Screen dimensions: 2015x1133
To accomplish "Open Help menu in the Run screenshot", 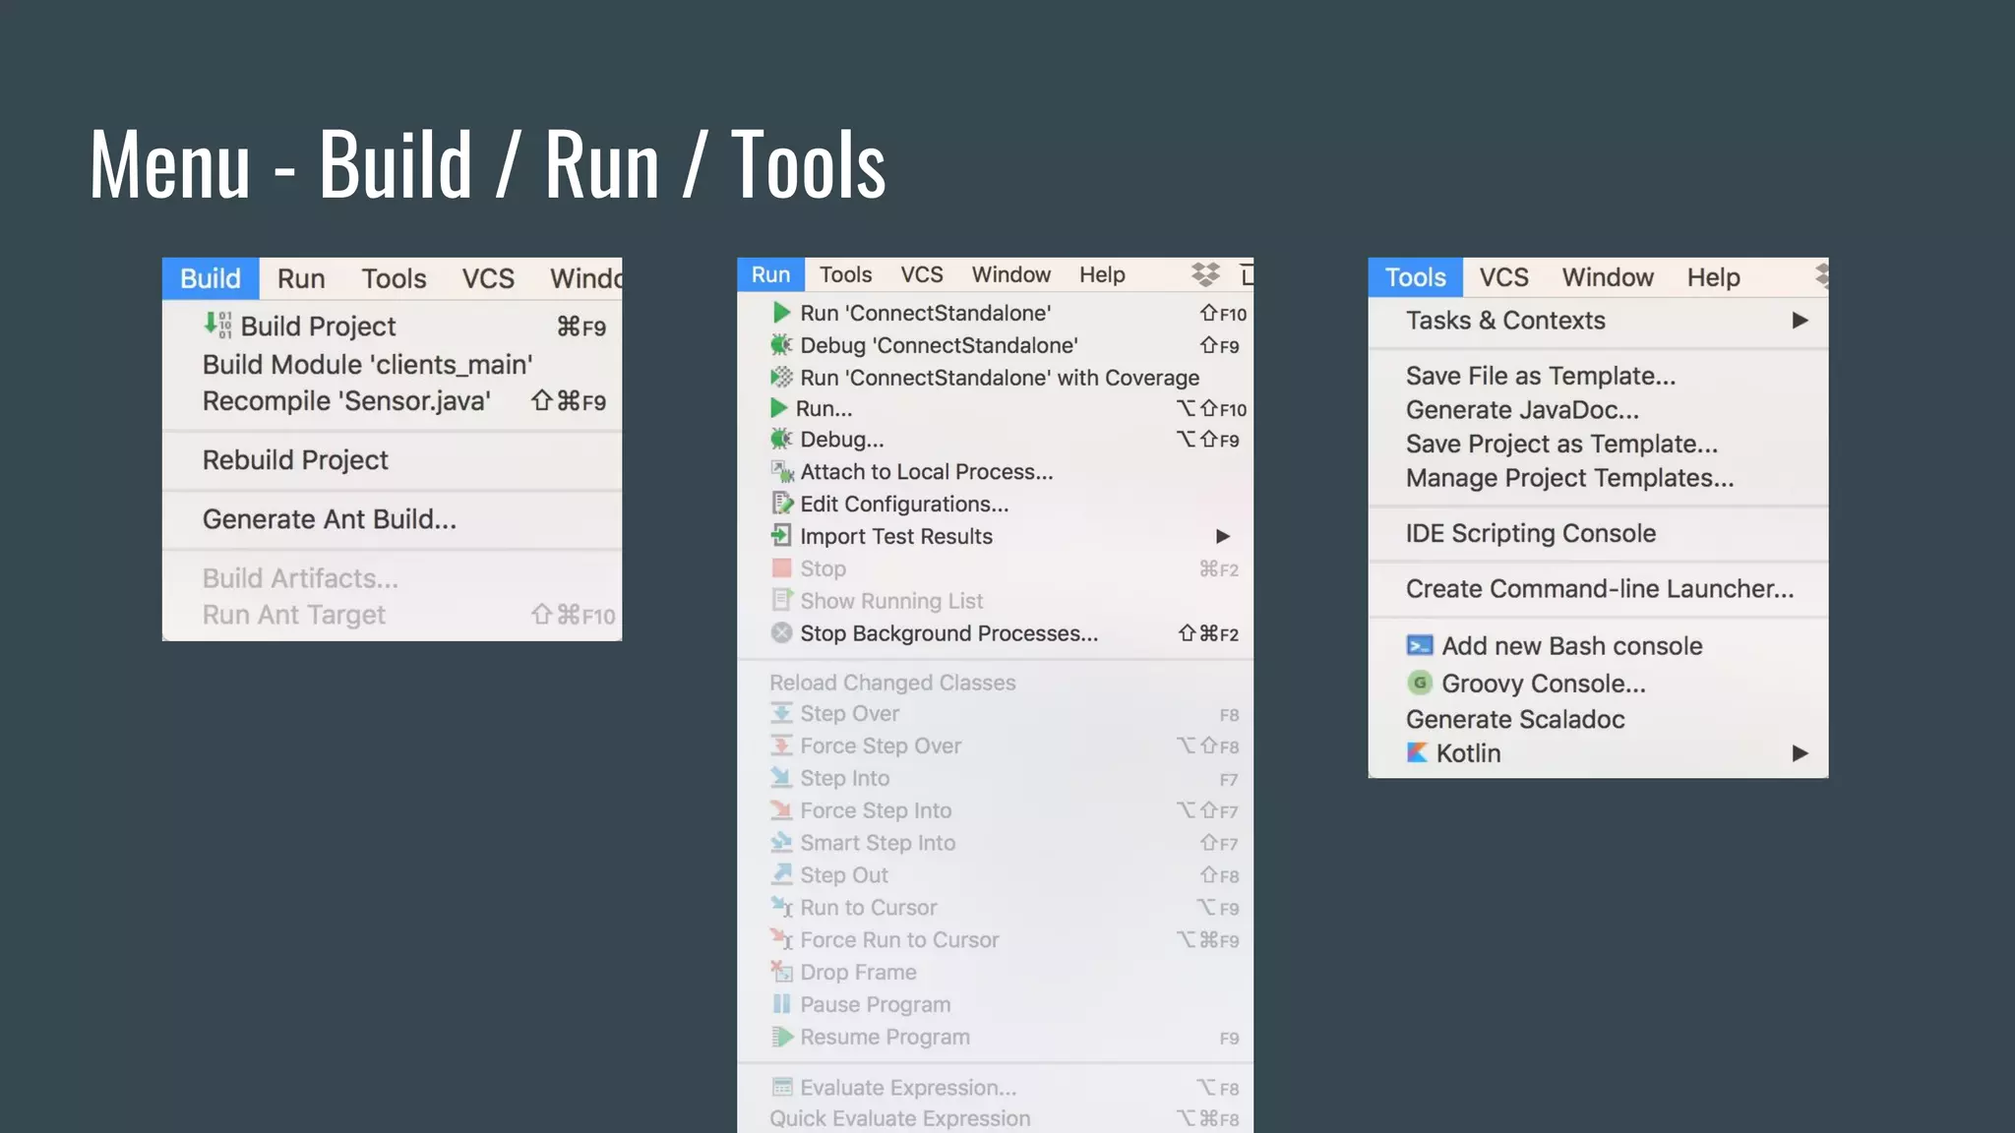I will [1102, 274].
